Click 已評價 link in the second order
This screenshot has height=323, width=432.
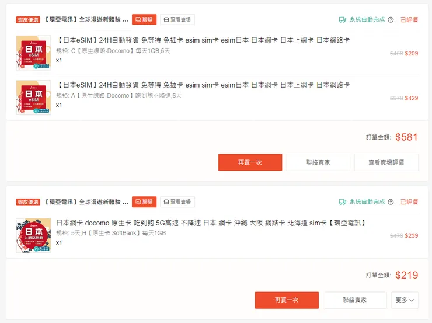(x=409, y=202)
